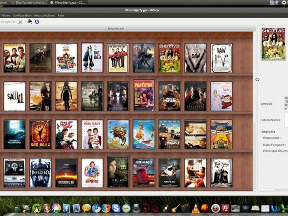The height and width of the screenshot is (216, 288).
Task: Select the La Rafle poster
Action: (92, 96)
